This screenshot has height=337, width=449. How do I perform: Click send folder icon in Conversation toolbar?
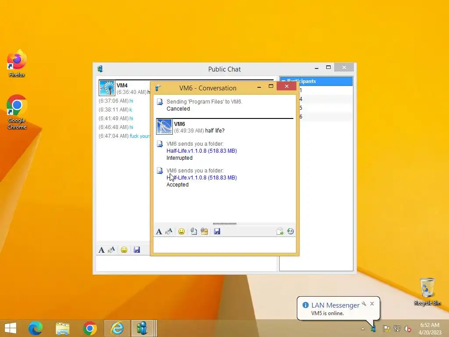tap(204, 232)
